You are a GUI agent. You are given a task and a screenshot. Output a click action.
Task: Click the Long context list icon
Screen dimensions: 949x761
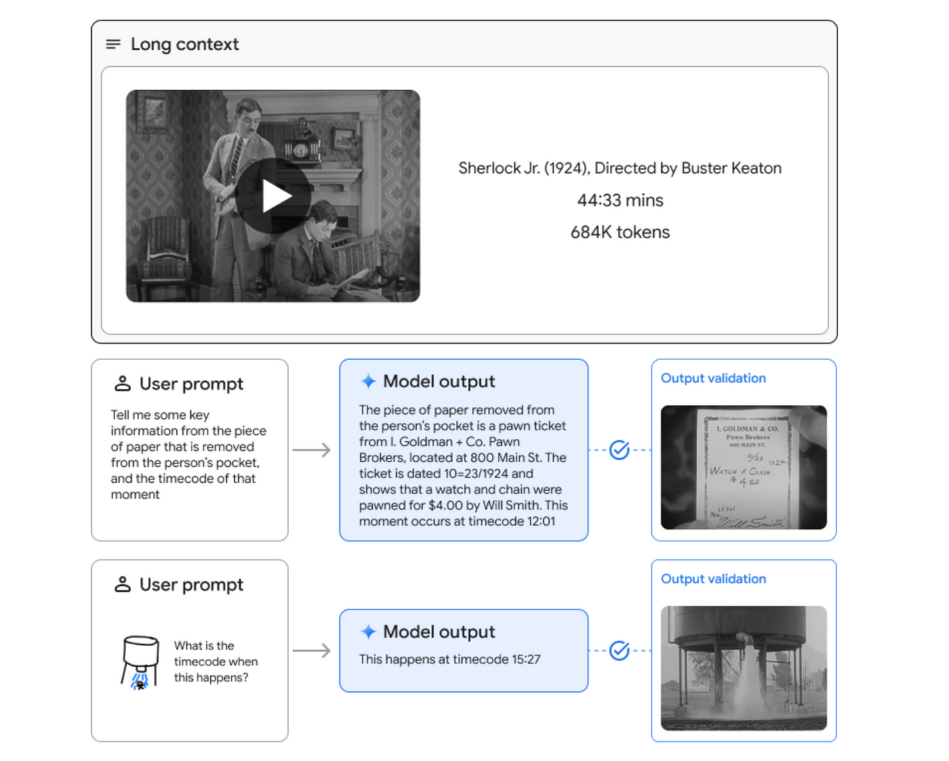click(x=113, y=44)
